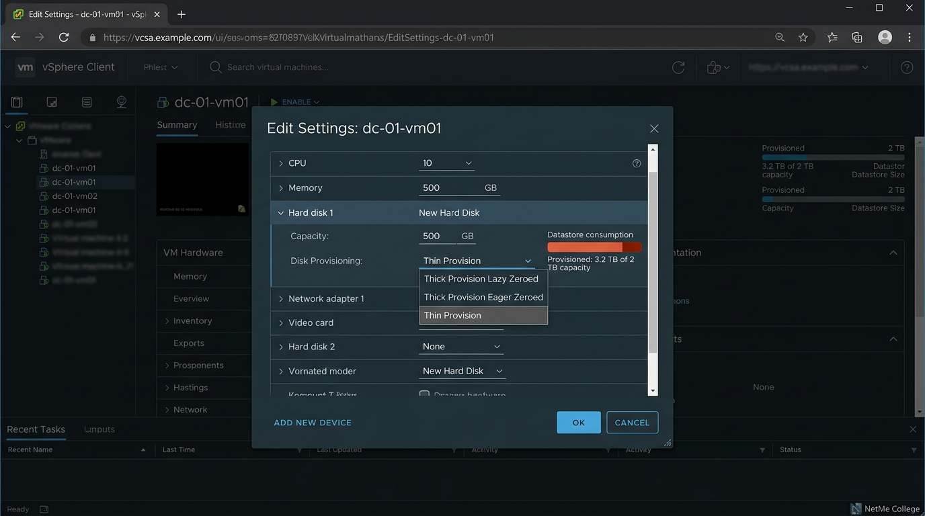Switch to the Histixe tab
The height and width of the screenshot is (516, 925).
231,125
